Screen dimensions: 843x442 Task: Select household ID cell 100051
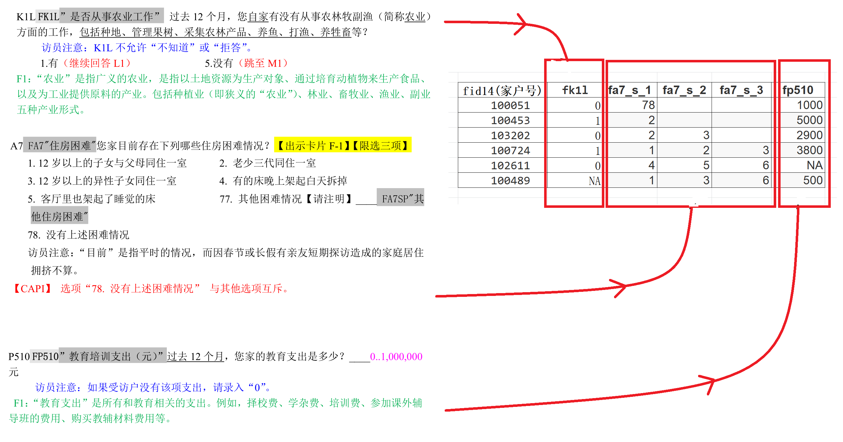[510, 105]
